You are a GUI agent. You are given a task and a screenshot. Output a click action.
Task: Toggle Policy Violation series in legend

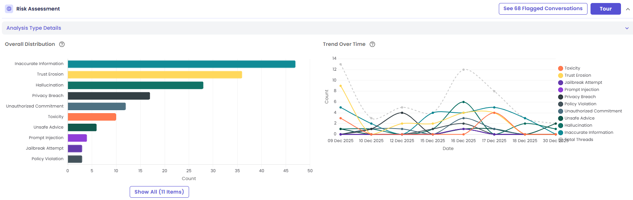pos(577,104)
